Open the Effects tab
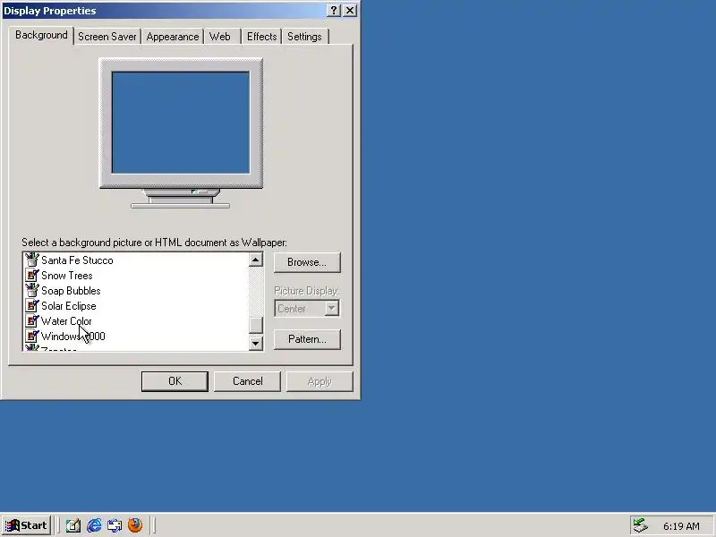The height and width of the screenshot is (537, 716). [261, 37]
